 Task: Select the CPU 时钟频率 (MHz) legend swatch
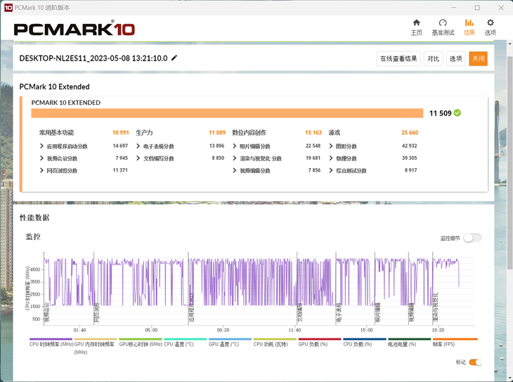[51, 339]
